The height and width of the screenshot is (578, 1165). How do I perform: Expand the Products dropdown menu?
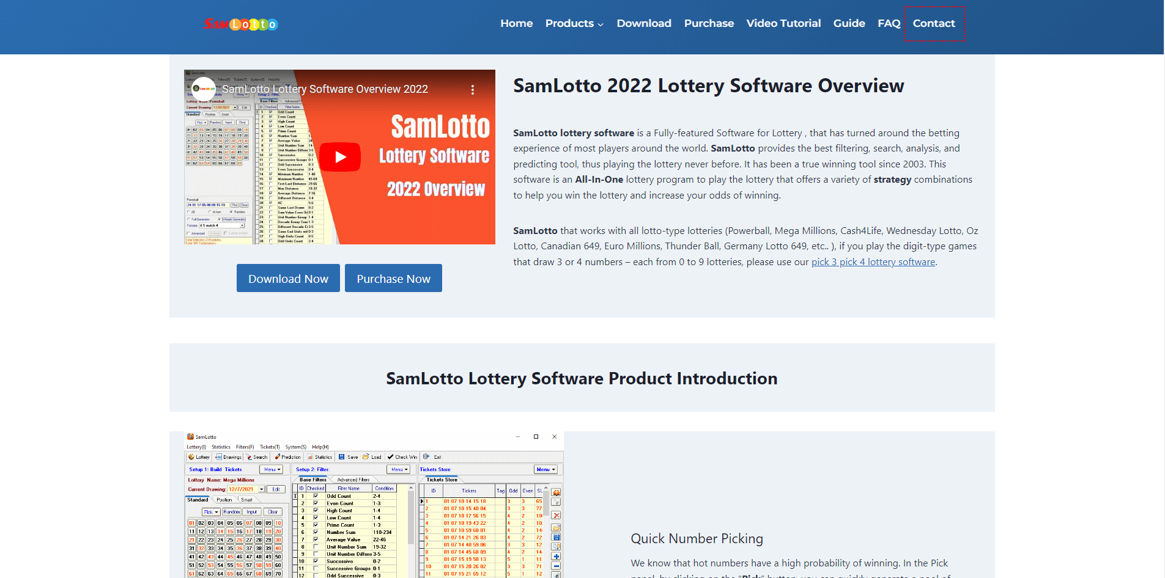click(574, 23)
